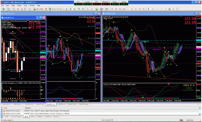
Task: Select the D1 timeframe
Action: 136,9
